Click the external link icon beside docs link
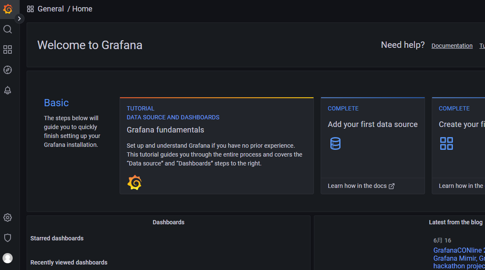485x270 pixels. 392,186
